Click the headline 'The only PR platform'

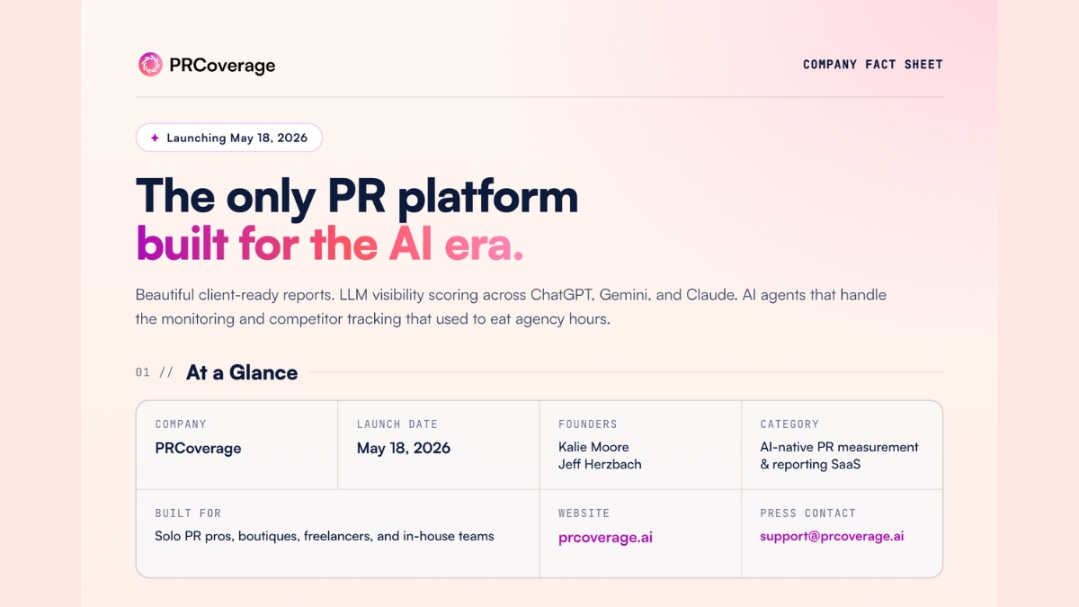(357, 195)
